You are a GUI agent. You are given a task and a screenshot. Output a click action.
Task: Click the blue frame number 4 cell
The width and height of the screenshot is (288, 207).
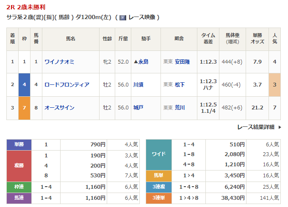24,85
